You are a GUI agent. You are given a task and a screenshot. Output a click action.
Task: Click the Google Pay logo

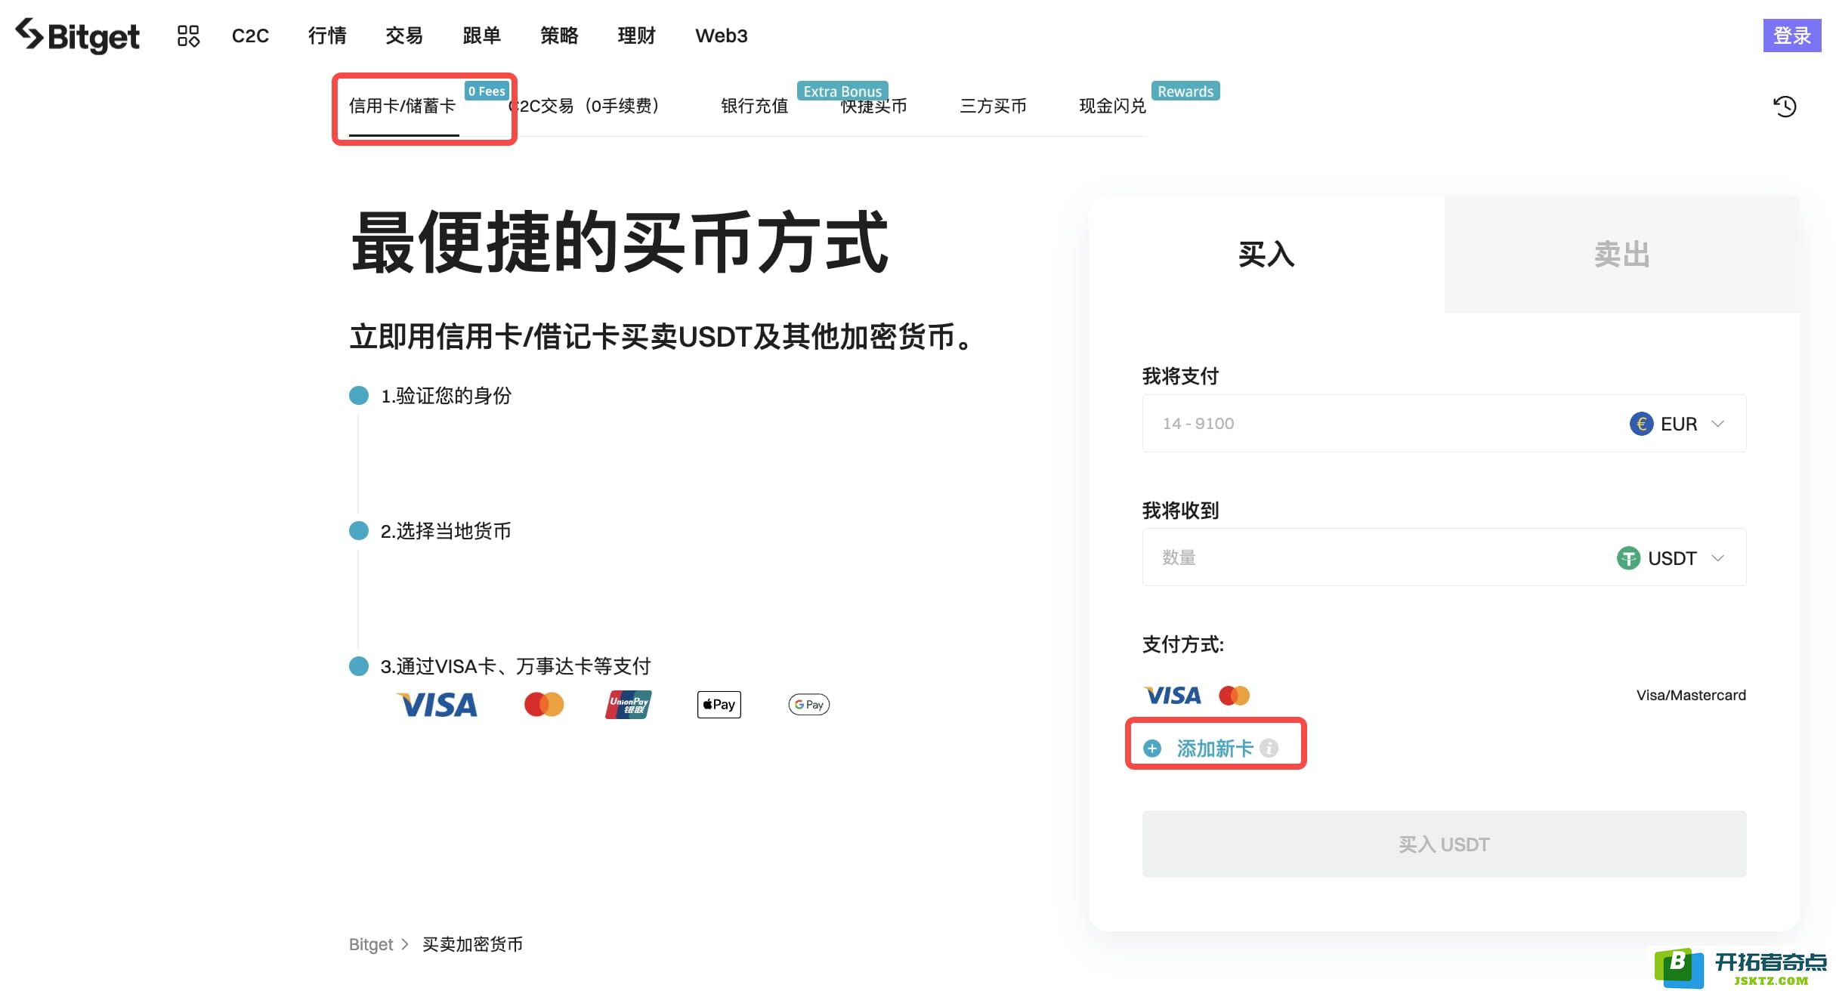click(x=808, y=705)
